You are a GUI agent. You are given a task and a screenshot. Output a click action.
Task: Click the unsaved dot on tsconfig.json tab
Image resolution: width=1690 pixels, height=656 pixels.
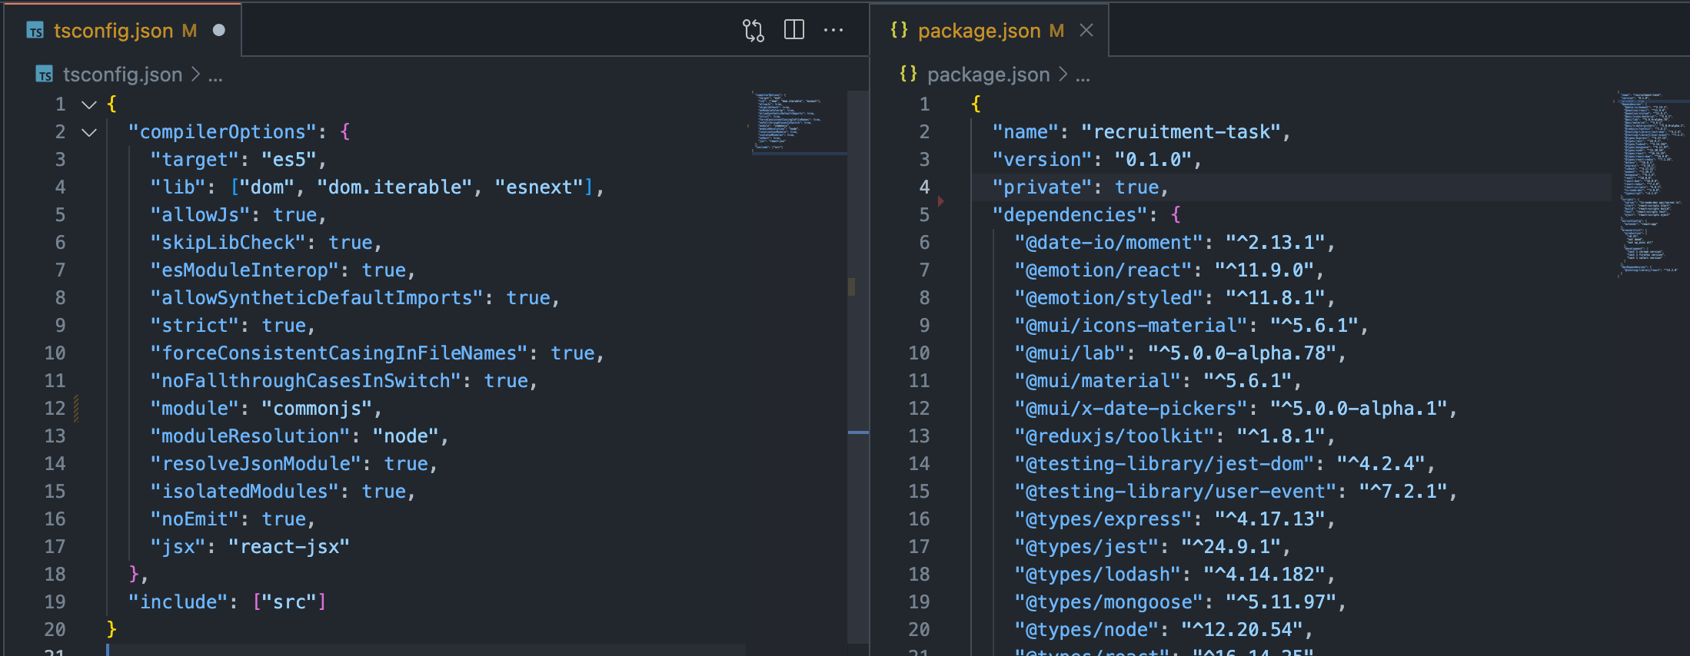click(x=219, y=30)
